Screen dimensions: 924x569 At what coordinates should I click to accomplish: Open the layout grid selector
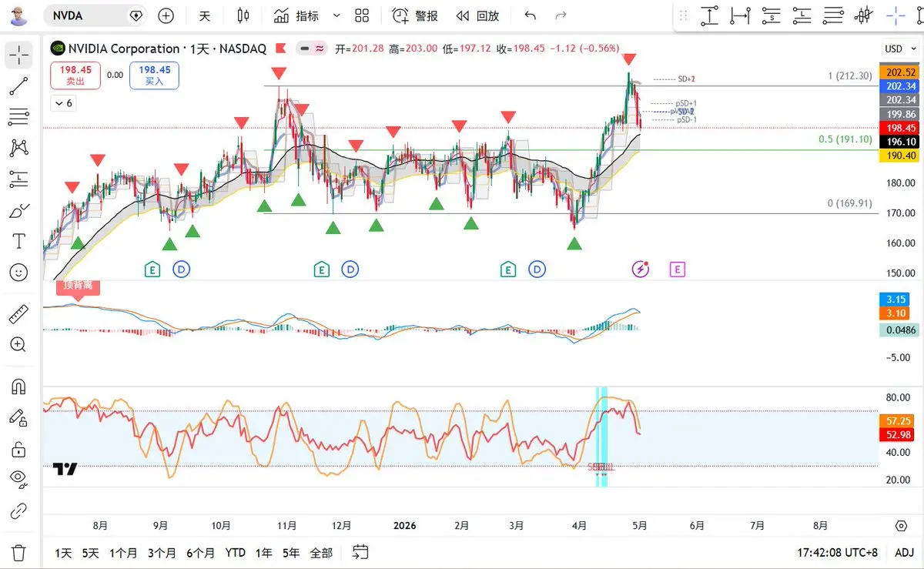click(x=362, y=15)
